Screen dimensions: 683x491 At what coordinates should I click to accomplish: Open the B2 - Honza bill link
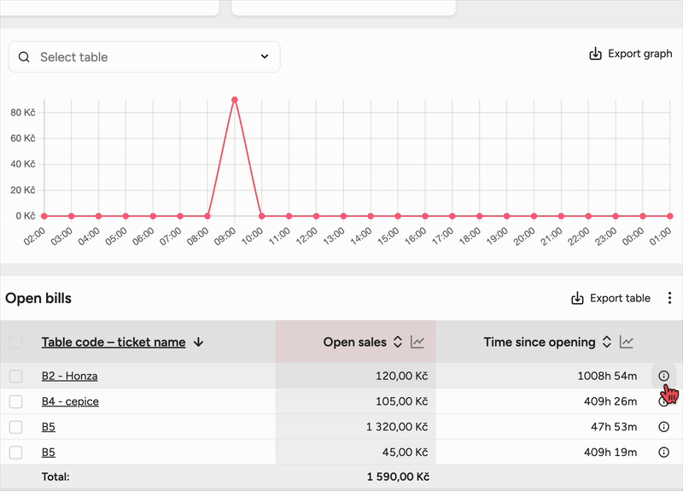(x=69, y=376)
